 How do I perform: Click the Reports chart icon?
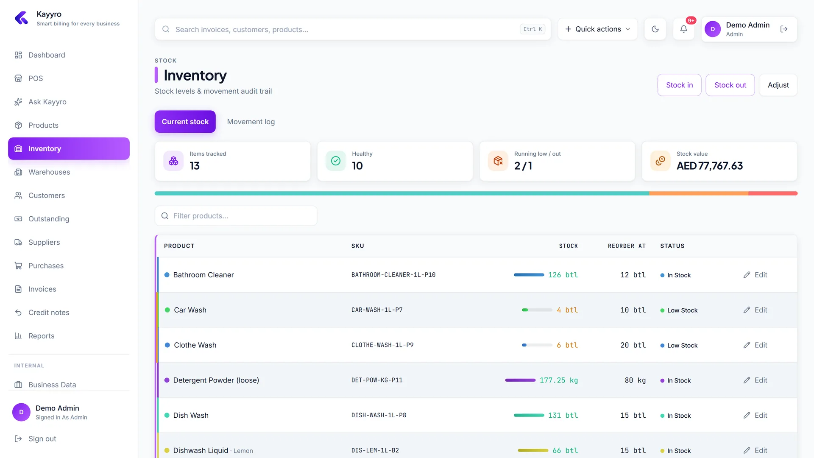18,336
